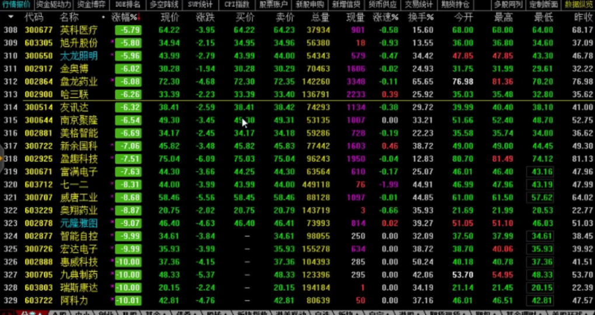This screenshot has width=595, height=315.
Task: Click the -1.99 speed value of 七一二
Action: (x=388, y=185)
